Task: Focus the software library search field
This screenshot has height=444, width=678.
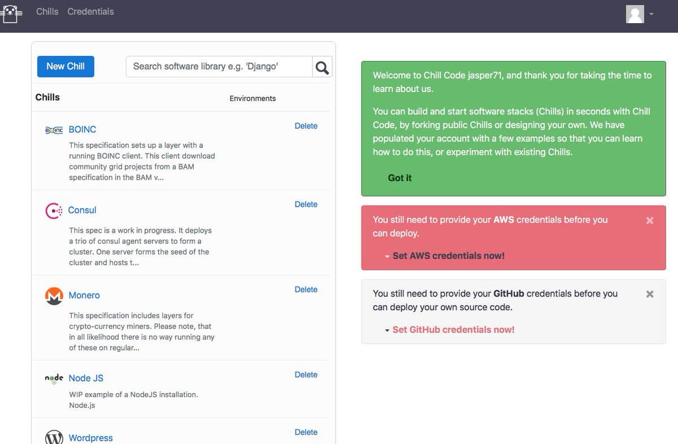Action: 219,66
